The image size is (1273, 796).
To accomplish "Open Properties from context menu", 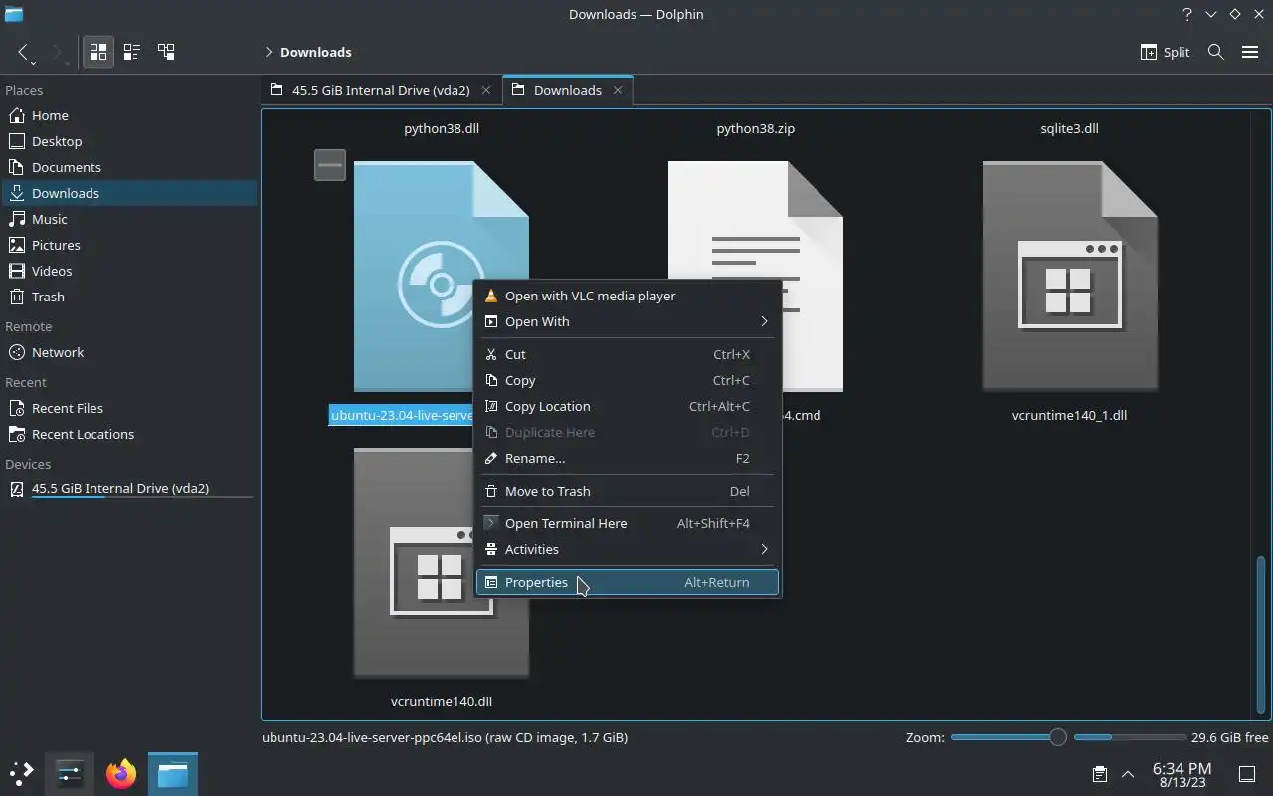I will (628, 582).
